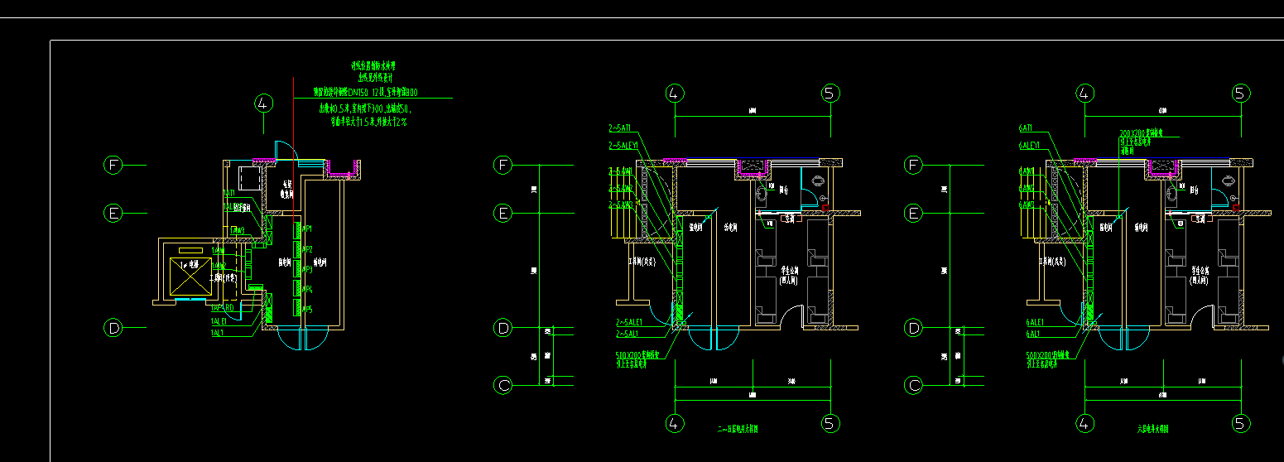Click axis bubble F of the leftmost plan
1284x462 pixels.
[113, 165]
